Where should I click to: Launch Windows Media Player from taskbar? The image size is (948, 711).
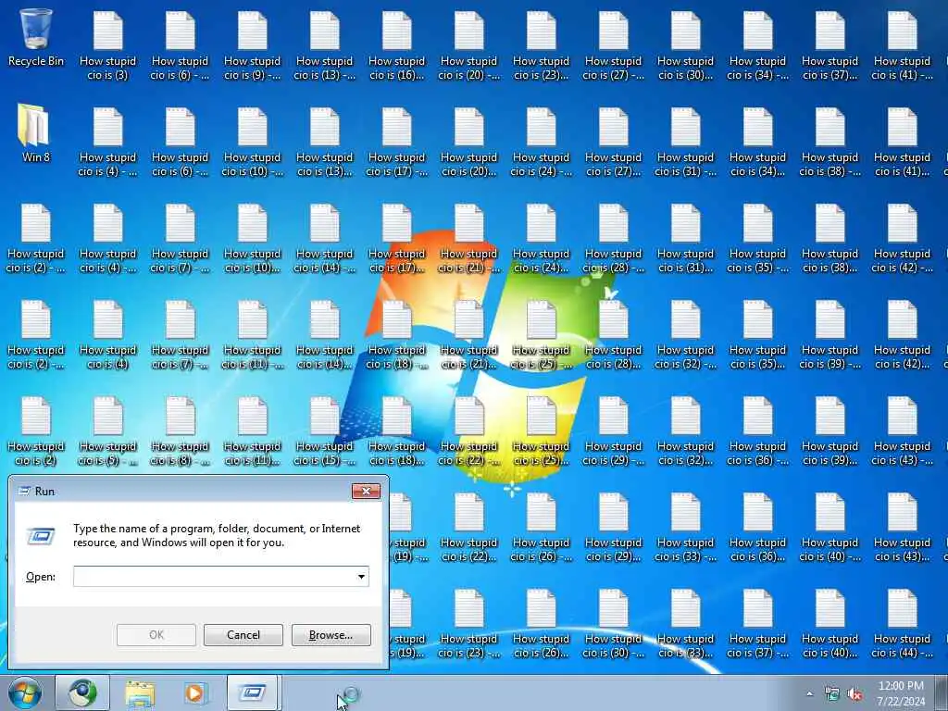pyautogui.click(x=194, y=692)
